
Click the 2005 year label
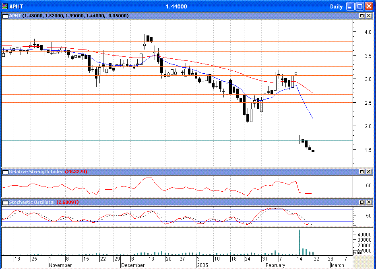click(x=202, y=265)
